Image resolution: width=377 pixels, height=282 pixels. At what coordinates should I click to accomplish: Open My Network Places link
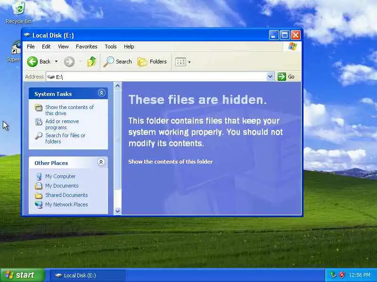click(x=66, y=204)
